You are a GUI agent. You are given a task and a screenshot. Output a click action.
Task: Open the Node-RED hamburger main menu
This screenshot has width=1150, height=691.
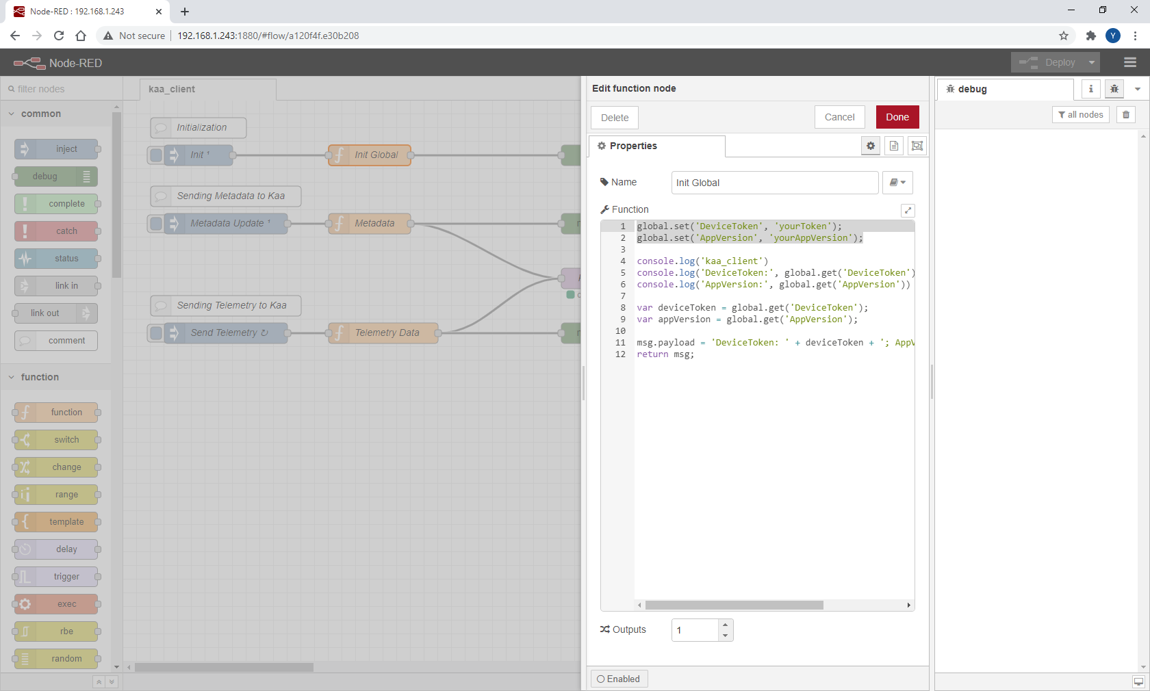(x=1130, y=62)
